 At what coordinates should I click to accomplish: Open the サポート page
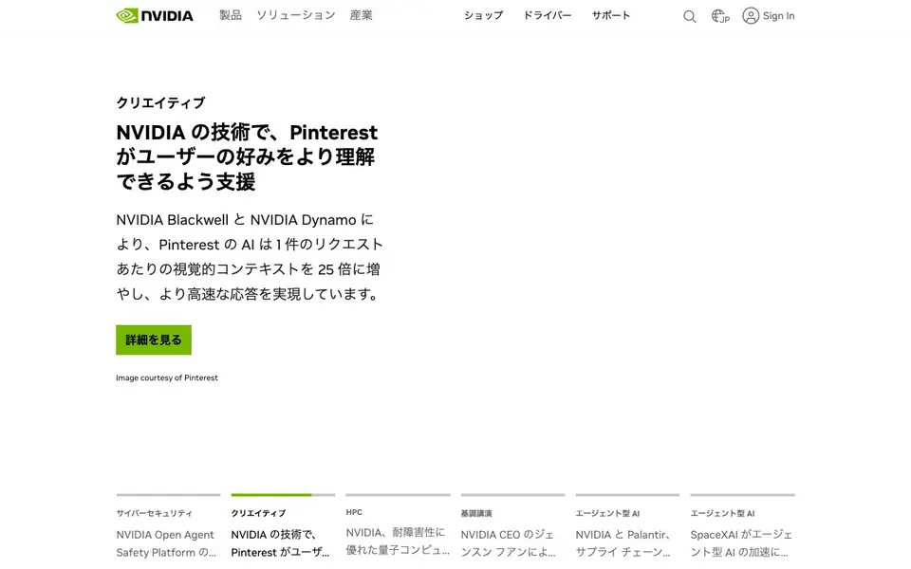610,16
